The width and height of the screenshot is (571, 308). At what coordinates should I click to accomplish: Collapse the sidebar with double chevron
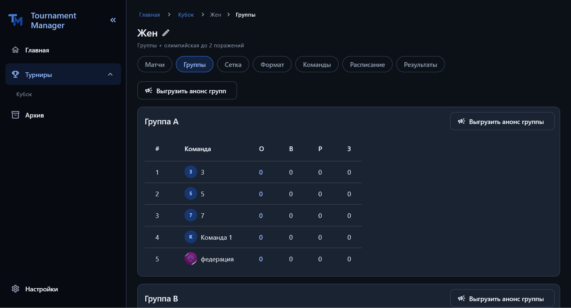(113, 20)
